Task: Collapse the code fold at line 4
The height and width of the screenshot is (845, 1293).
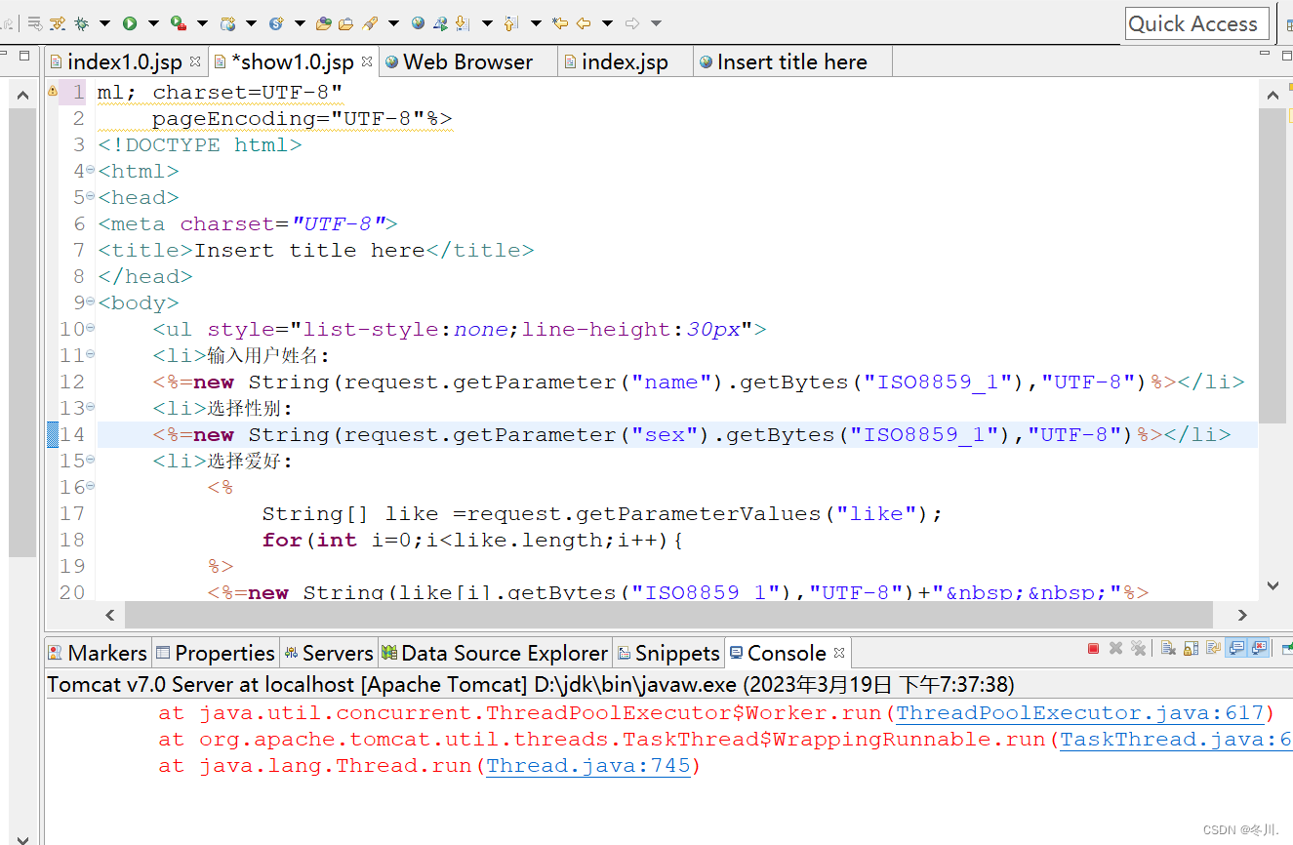Action: point(91,170)
